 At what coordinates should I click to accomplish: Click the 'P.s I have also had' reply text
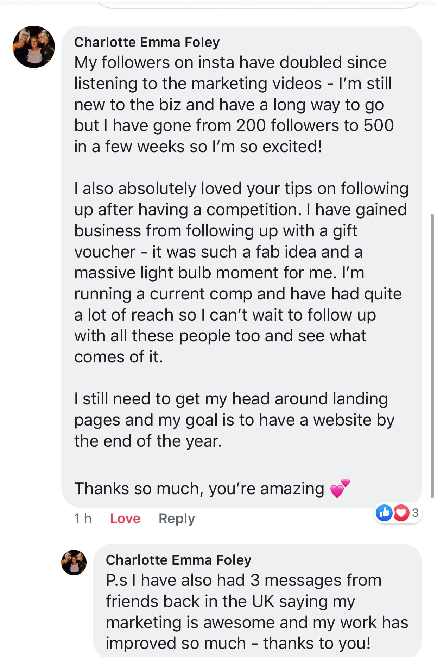243,580
